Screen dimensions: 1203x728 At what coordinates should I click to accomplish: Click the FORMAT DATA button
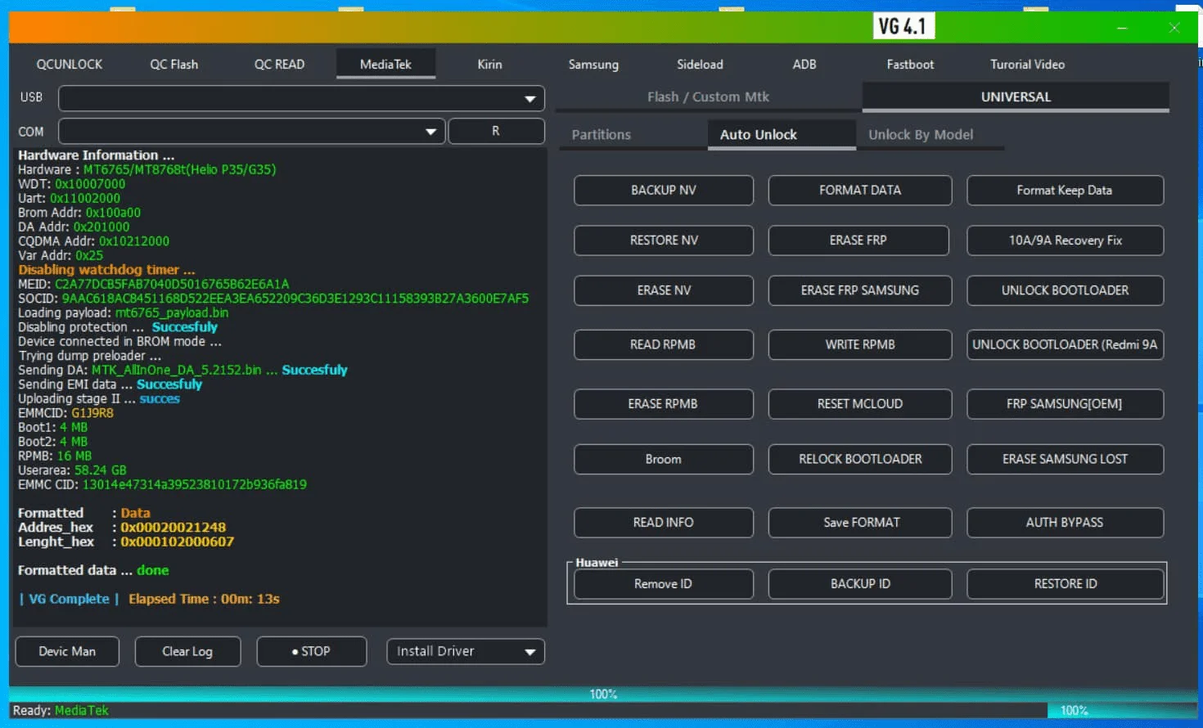pyautogui.click(x=859, y=191)
